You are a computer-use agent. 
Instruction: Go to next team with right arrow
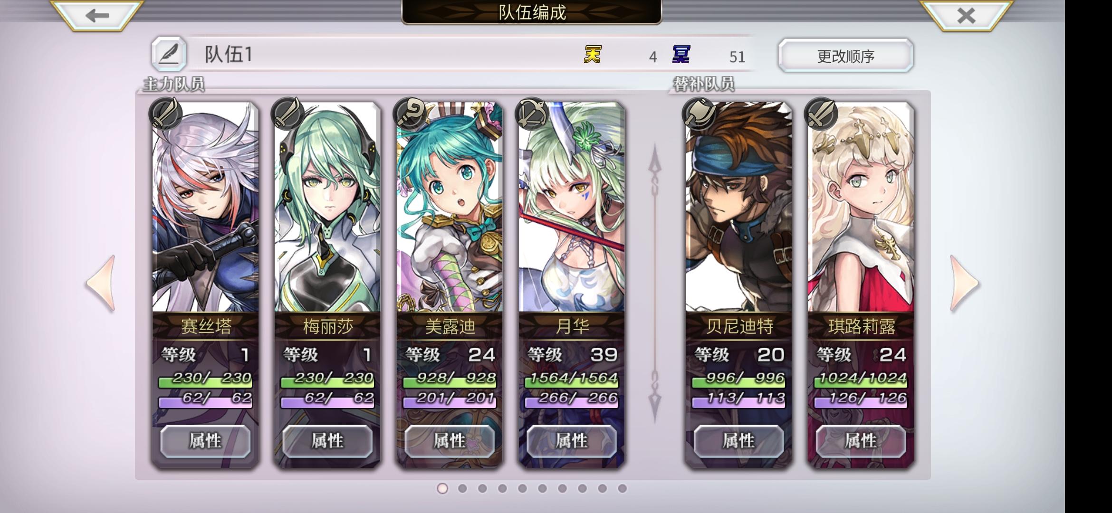(964, 284)
